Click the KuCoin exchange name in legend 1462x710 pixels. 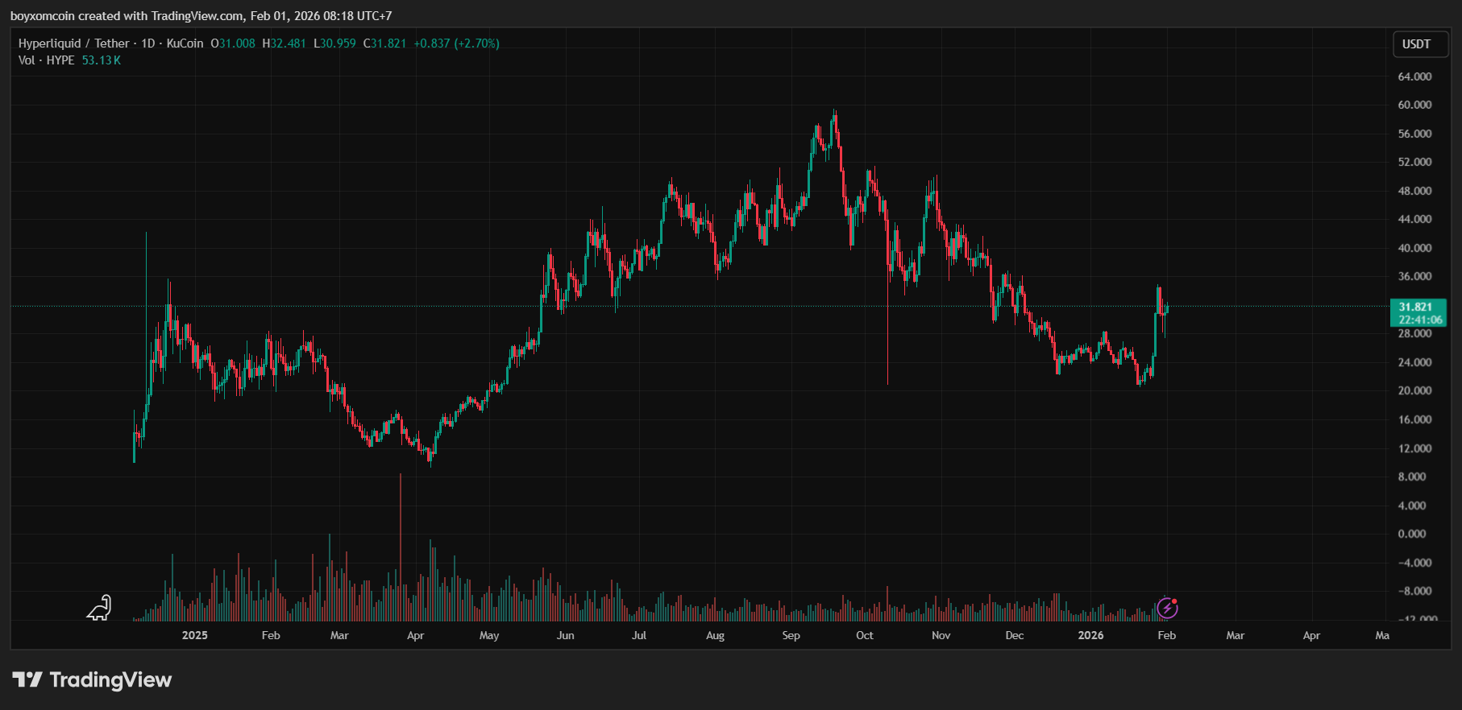click(x=185, y=43)
